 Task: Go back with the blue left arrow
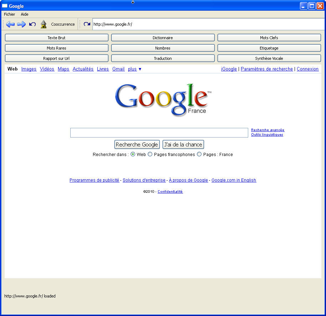tap(10, 24)
